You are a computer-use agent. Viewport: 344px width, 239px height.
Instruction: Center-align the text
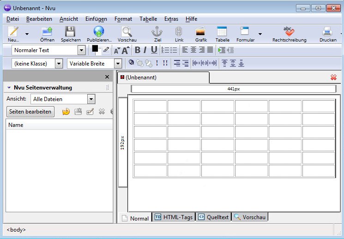[x=193, y=50]
